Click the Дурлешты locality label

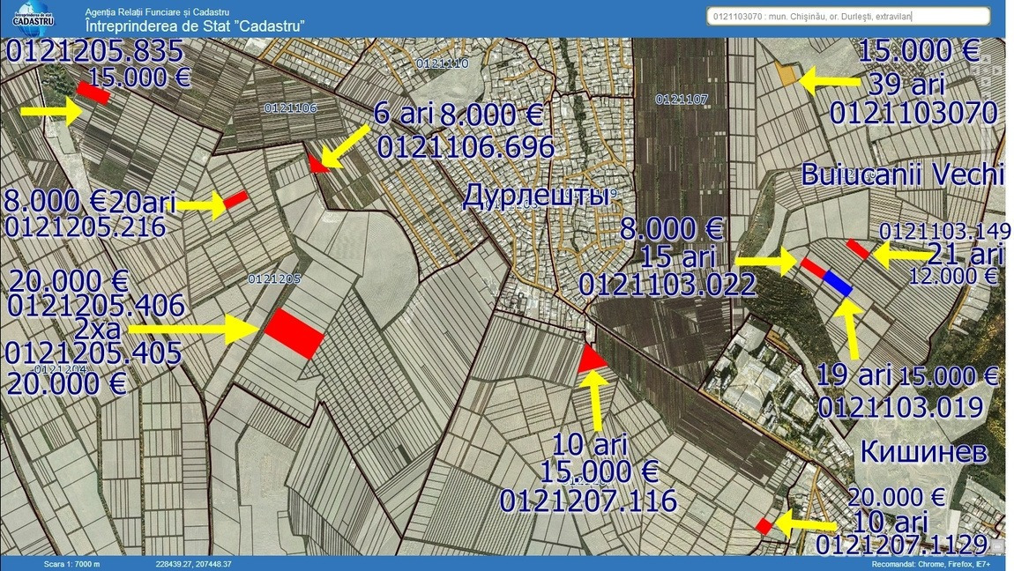(537, 196)
